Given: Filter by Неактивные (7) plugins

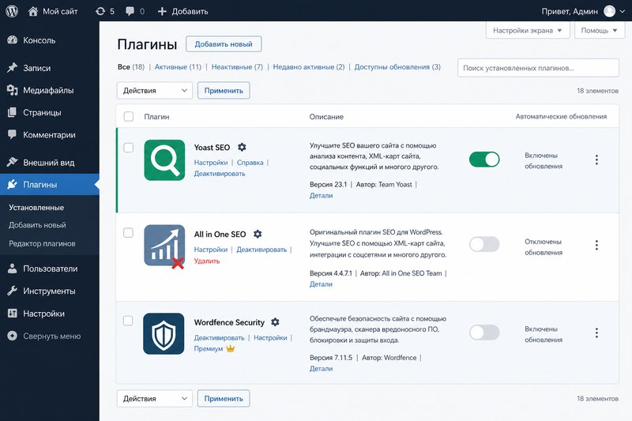Looking at the screenshot, I should (x=237, y=67).
